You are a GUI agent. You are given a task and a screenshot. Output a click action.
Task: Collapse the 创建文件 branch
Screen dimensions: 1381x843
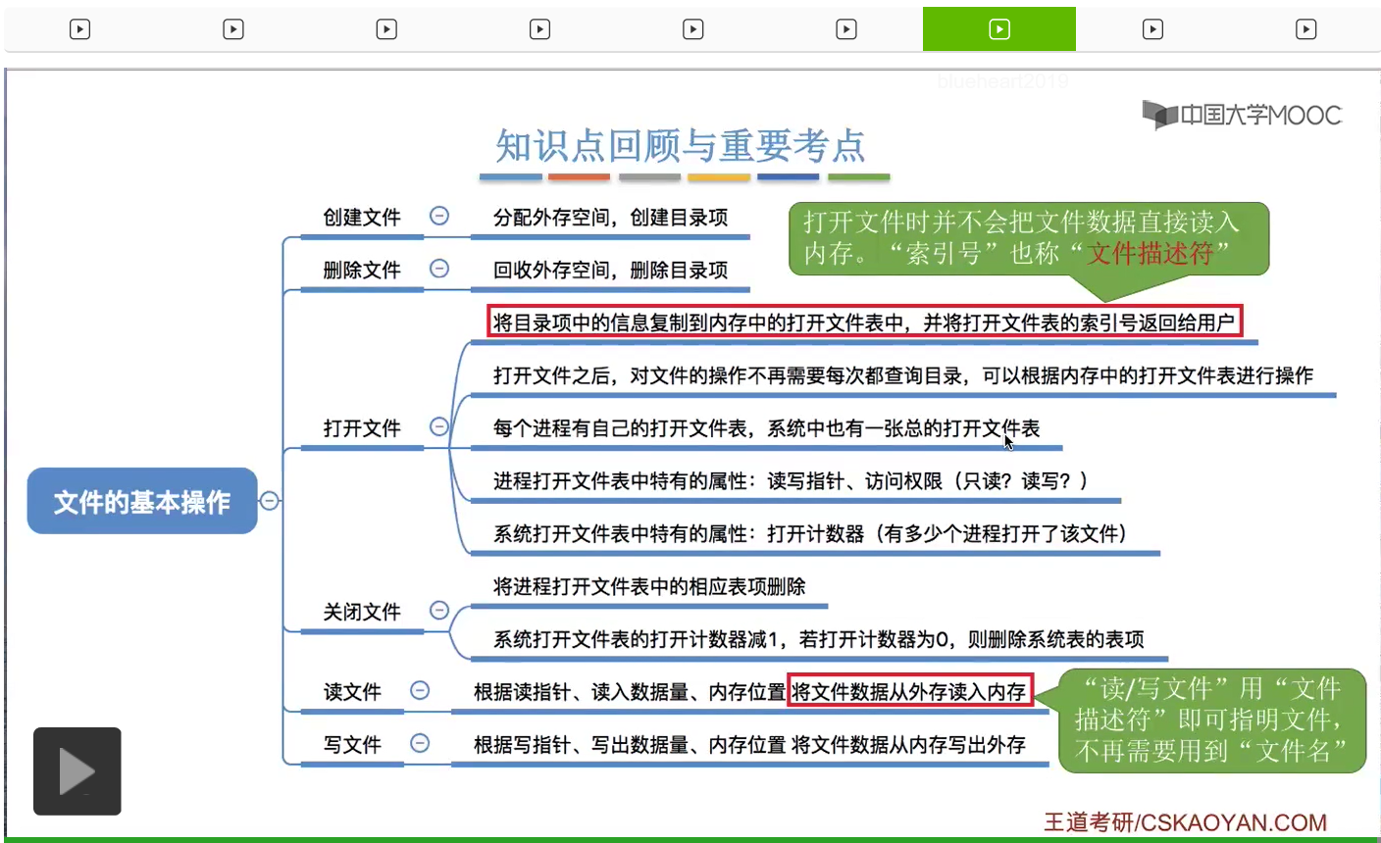pyautogui.click(x=439, y=216)
